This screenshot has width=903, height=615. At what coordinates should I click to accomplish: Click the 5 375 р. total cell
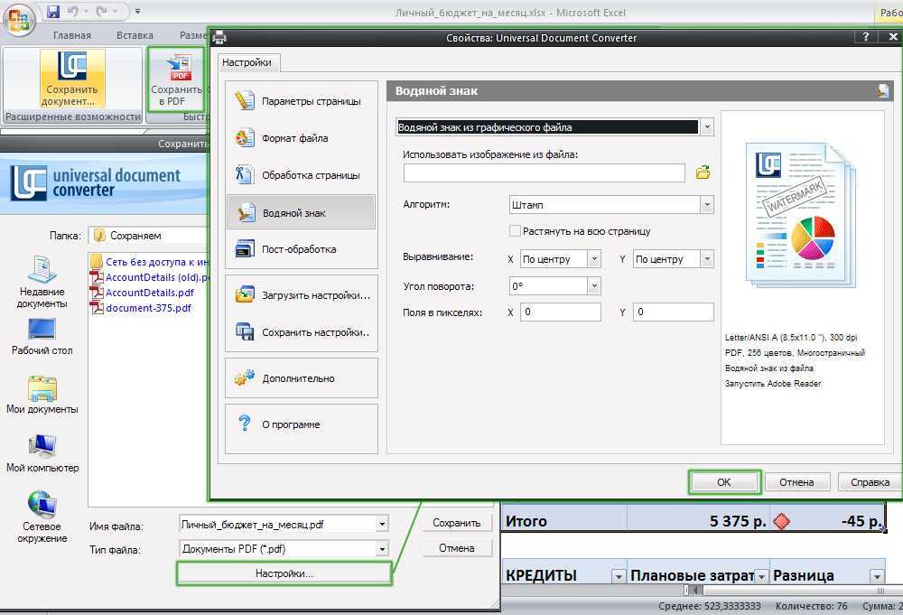[x=699, y=521]
